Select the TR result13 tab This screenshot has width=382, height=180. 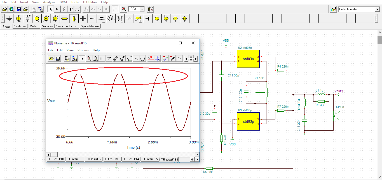coord(113,159)
